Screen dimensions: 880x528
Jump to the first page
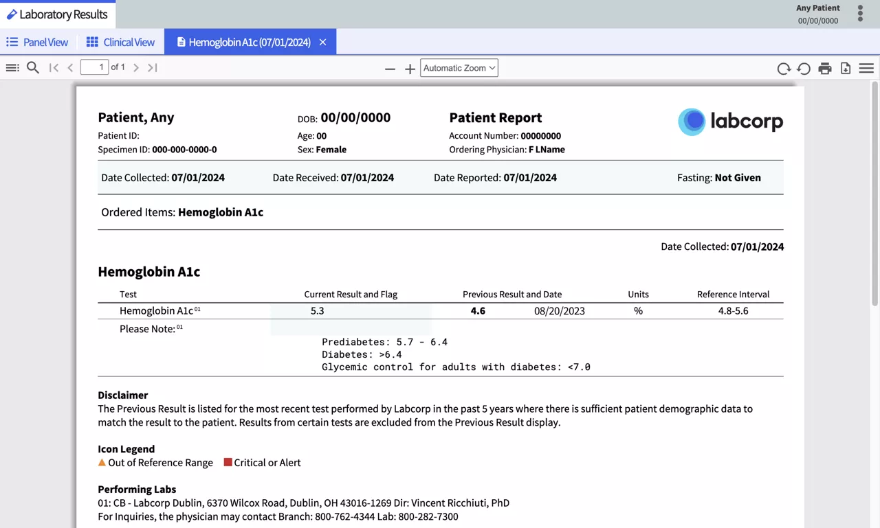coord(54,67)
